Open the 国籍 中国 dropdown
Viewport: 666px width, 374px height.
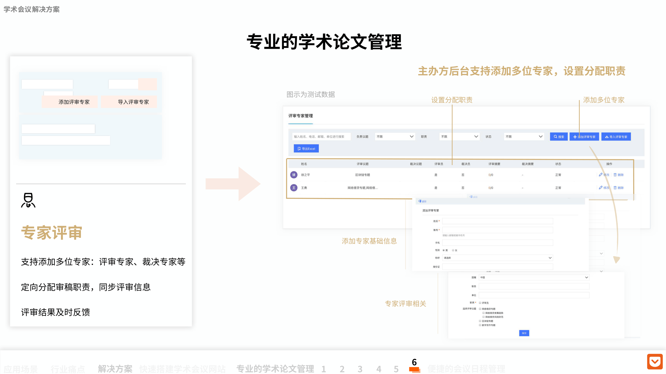[x=534, y=278]
